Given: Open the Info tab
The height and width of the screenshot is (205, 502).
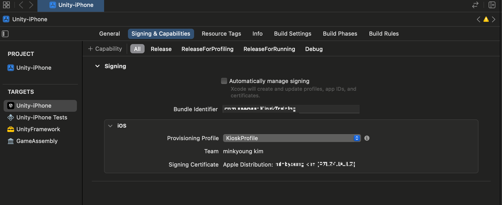Looking at the screenshot, I should (257, 34).
